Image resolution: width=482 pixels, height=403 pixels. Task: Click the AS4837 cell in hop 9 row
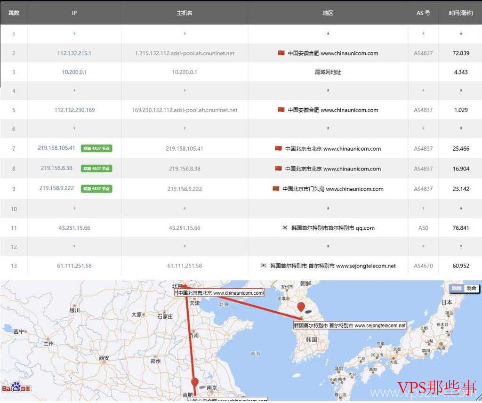pyautogui.click(x=423, y=189)
